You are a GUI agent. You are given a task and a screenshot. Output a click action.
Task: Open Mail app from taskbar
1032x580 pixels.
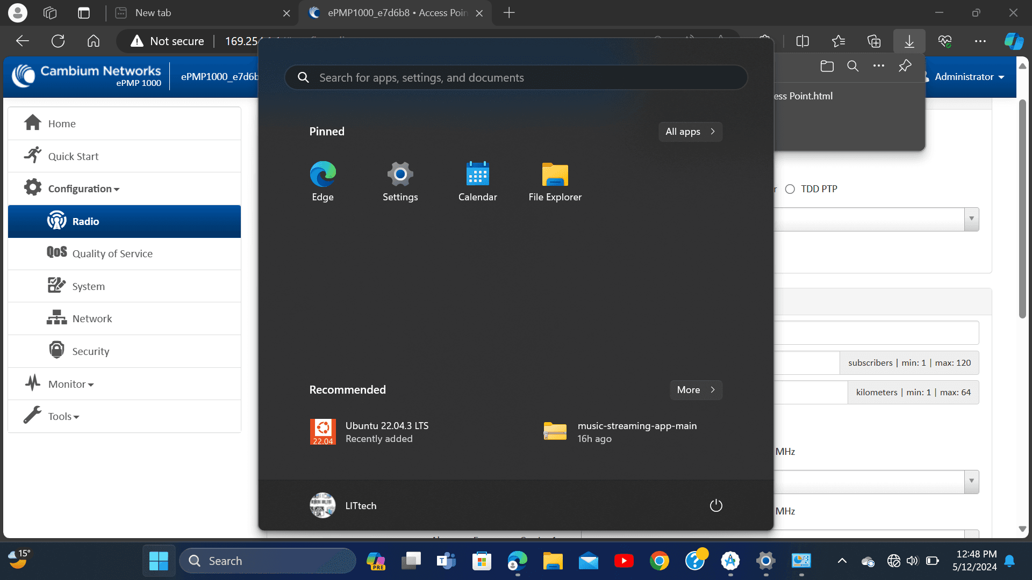(x=588, y=561)
